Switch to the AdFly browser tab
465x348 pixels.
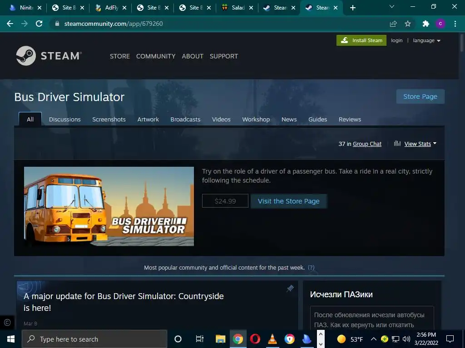click(111, 8)
